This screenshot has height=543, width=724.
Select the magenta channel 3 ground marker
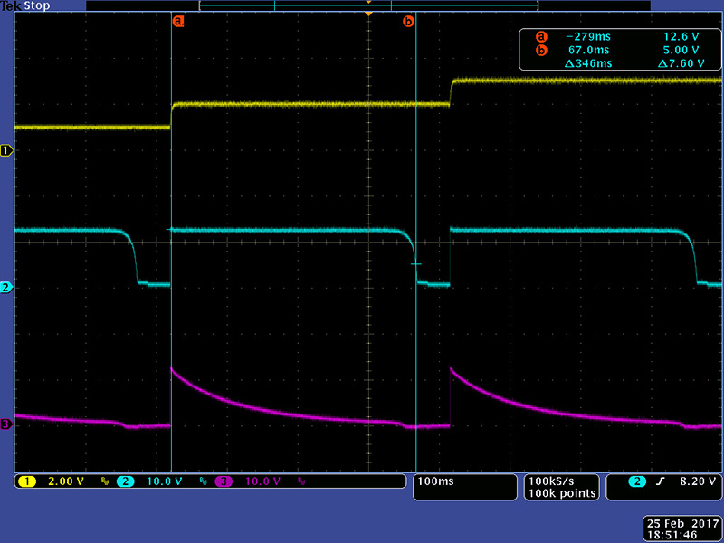[7, 424]
